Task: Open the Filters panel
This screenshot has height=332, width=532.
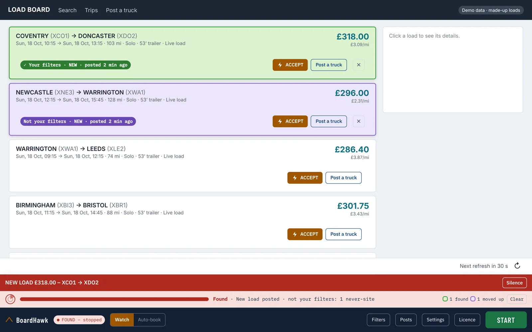Action: (378, 320)
